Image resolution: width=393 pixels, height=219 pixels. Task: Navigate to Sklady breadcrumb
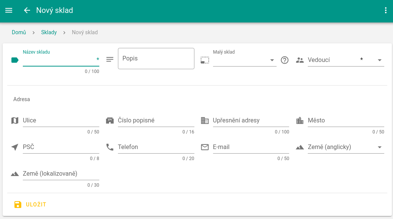[49, 32]
